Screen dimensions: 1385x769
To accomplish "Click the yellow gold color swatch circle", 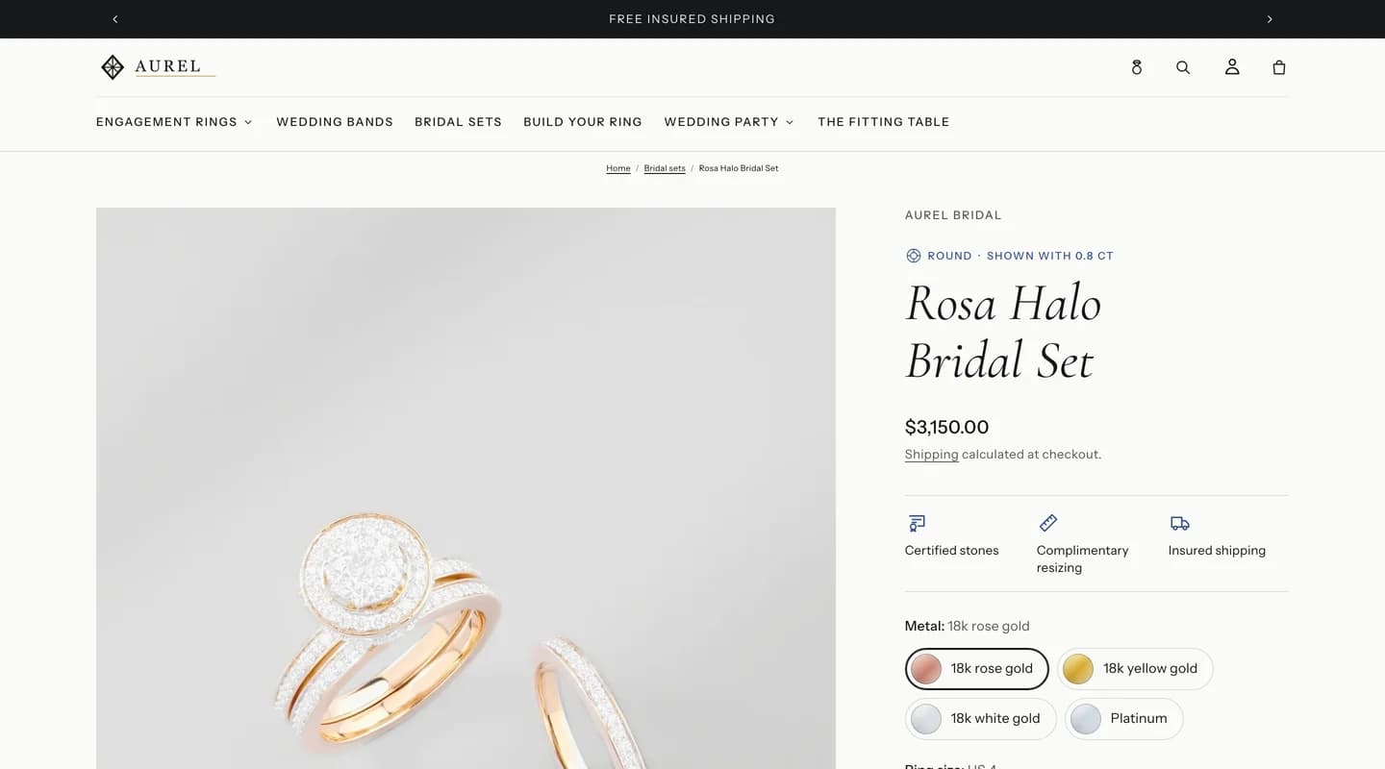I will tap(1078, 669).
